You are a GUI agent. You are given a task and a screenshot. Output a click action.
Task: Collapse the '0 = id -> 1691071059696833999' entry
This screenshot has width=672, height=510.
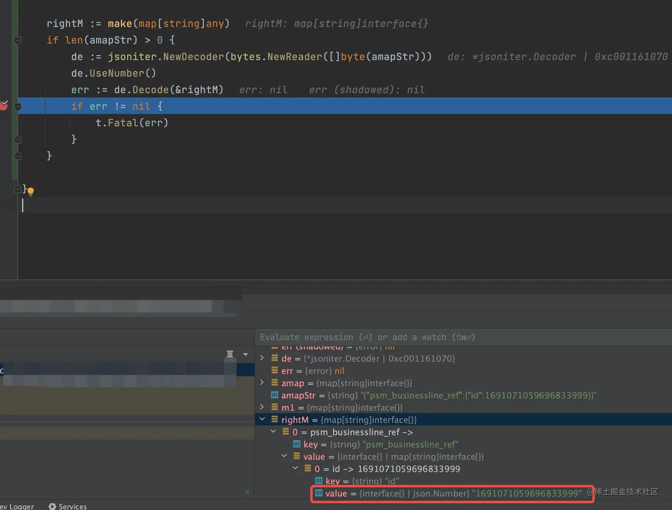pos(295,469)
